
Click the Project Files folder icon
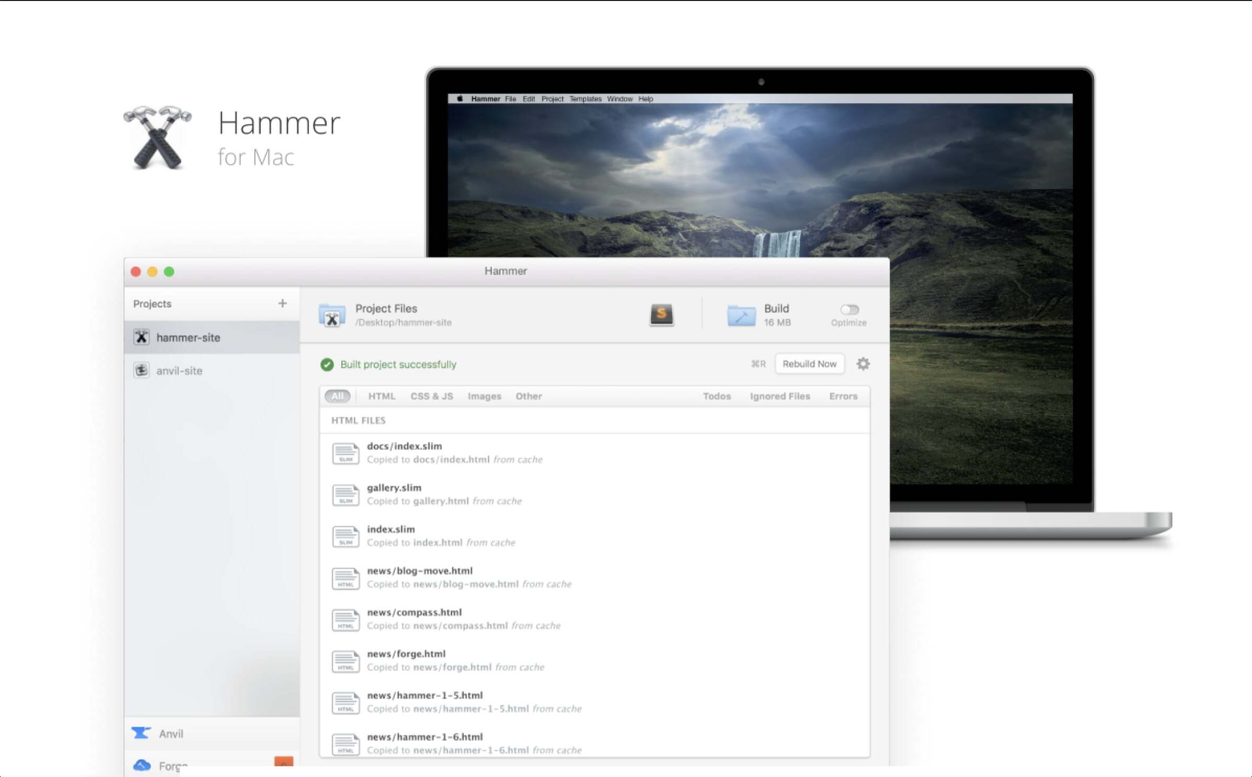[x=332, y=316]
